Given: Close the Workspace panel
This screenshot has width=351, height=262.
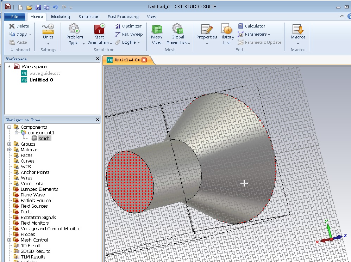Looking at the screenshot, I should click(98, 59).
